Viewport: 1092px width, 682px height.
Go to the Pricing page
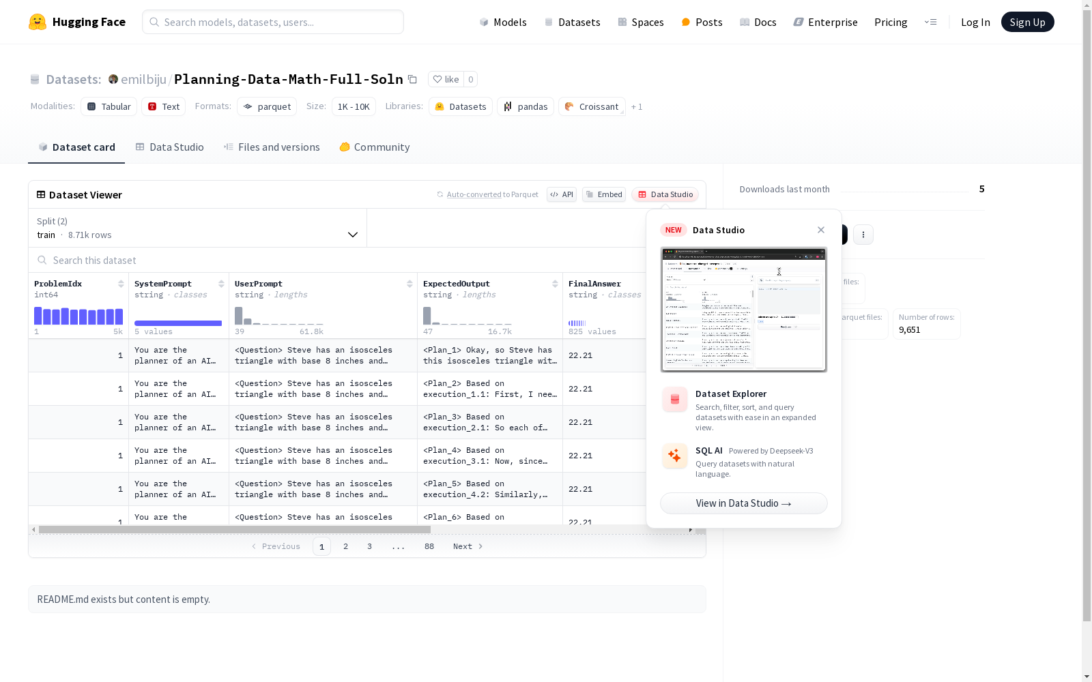click(891, 22)
